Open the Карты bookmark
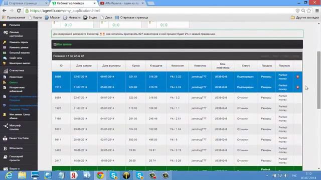Image resolution: width=321 pixels, height=180 pixels. coord(35,17)
